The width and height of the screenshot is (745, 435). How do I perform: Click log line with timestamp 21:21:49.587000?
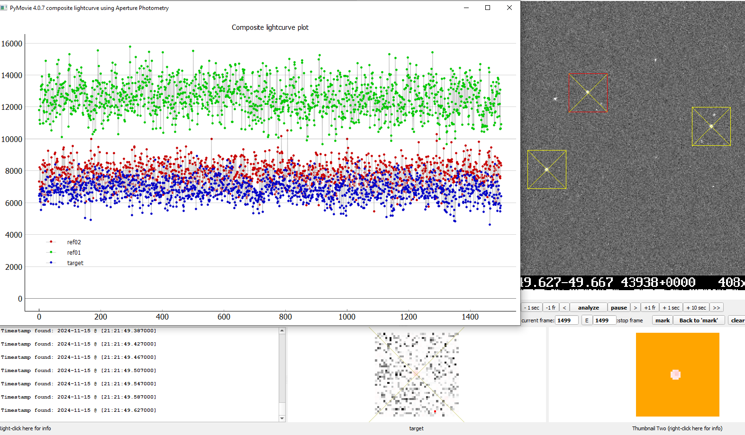click(x=79, y=397)
